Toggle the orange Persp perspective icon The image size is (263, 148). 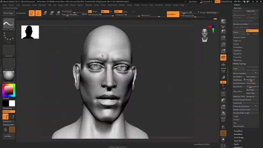tap(223, 58)
